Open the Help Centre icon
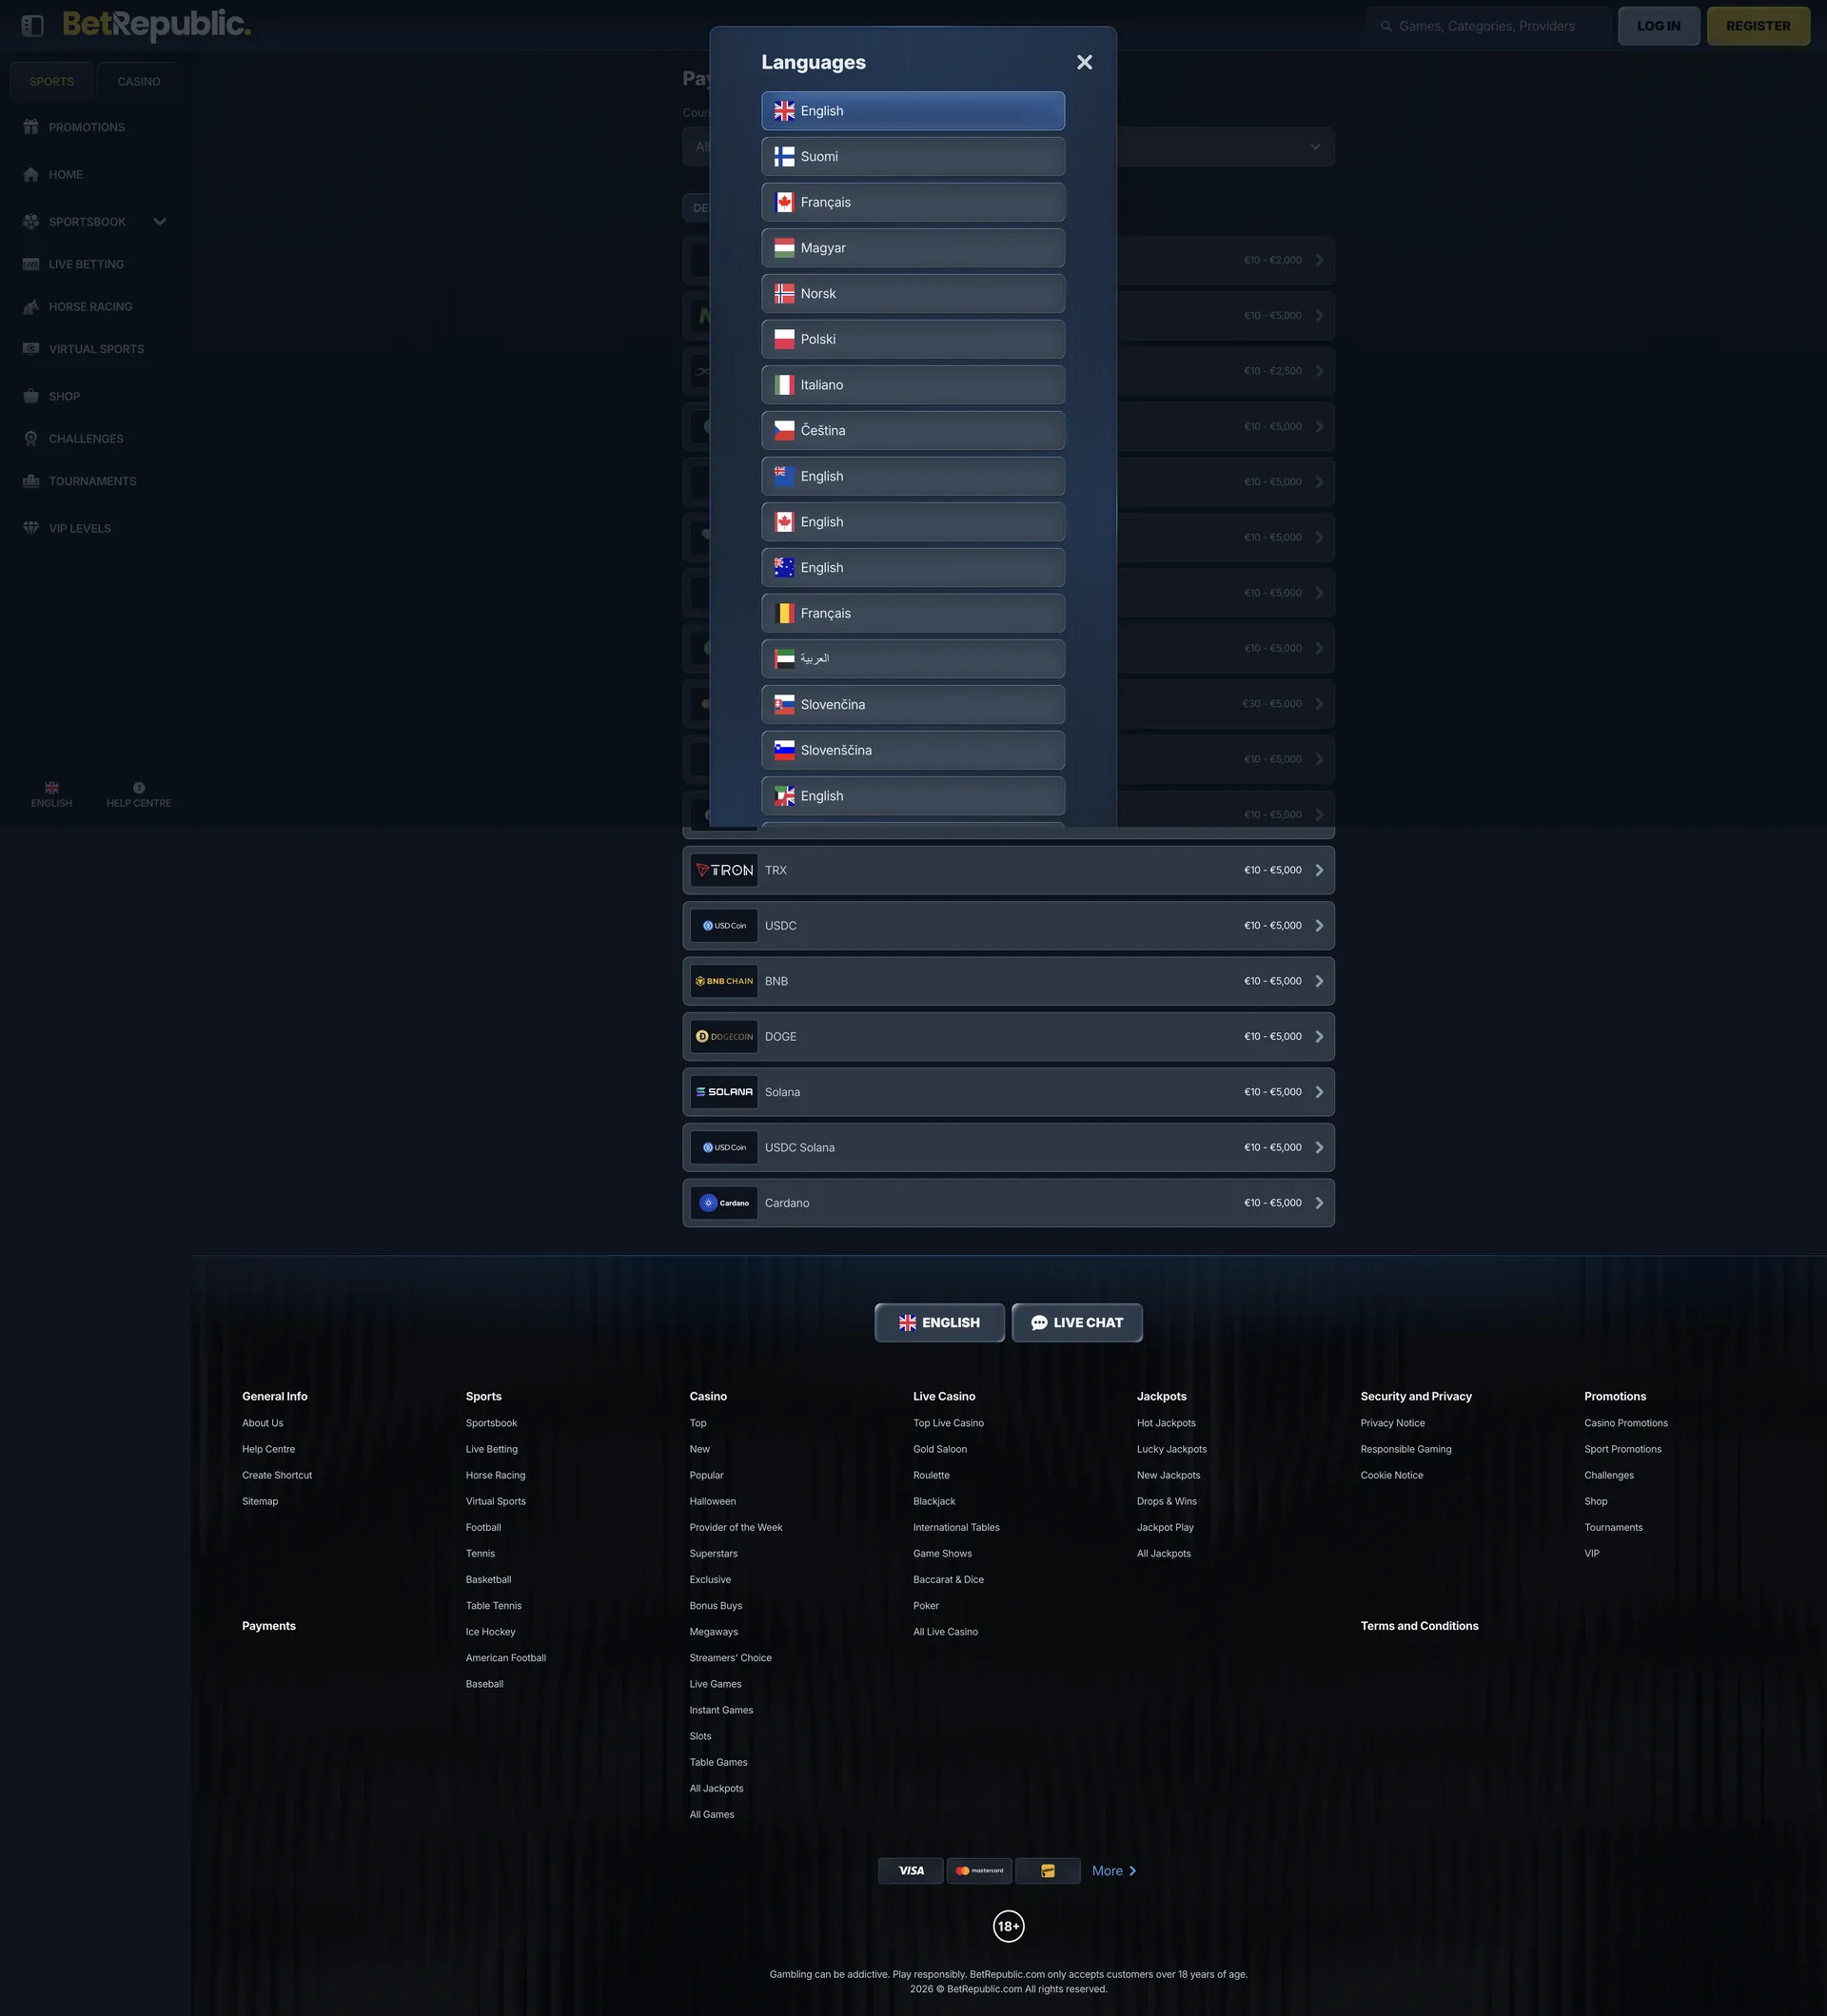 (x=139, y=788)
